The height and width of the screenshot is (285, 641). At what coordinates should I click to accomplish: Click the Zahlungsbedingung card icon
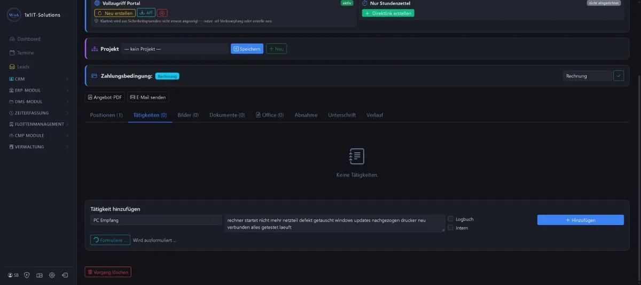tap(95, 76)
